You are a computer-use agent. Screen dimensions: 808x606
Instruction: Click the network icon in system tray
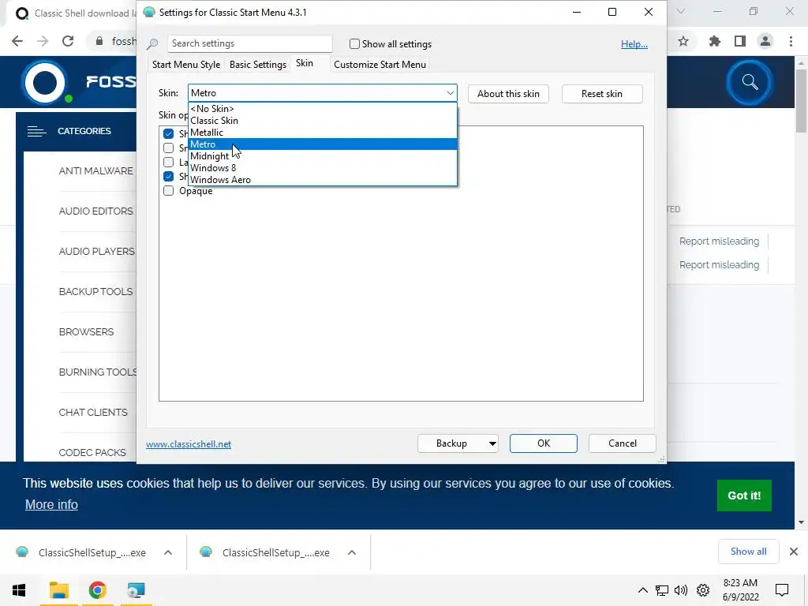coord(662,590)
